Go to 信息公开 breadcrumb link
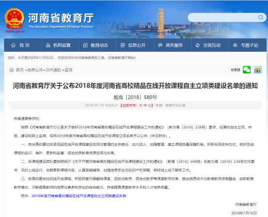Viewport: 268px width, 217px height. coord(35,70)
